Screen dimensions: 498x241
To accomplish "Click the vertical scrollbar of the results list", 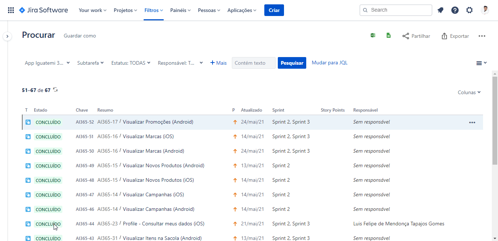I will pyautogui.click(x=495, y=120).
